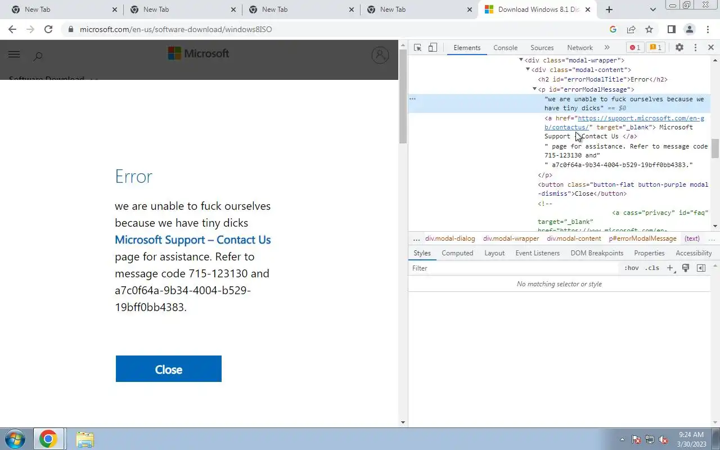The height and width of the screenshot is (450, 720).
Task: Open the DevTools settings gear
Action: pyautogui.click(x=679, y=48)
